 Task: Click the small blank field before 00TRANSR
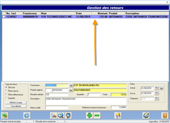[x=48, y=90]
